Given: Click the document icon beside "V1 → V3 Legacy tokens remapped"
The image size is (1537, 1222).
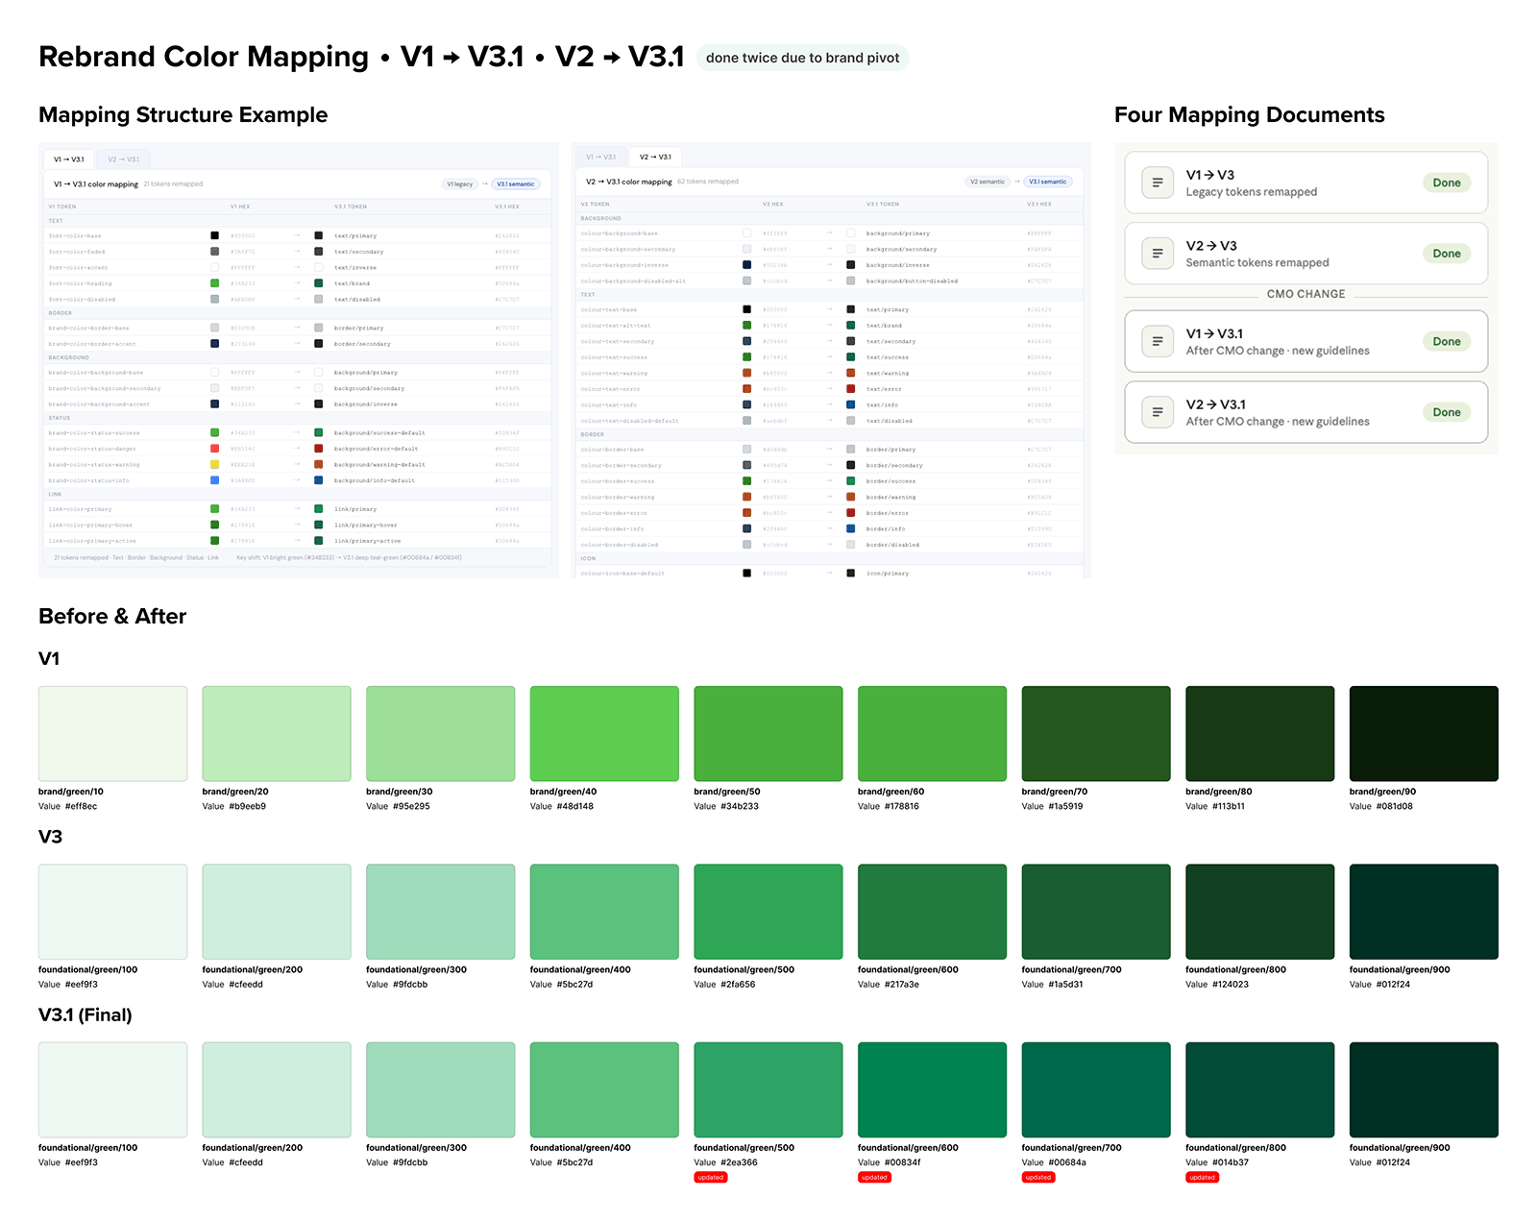Looking at the screenshot, I should tap(1157, 183).
